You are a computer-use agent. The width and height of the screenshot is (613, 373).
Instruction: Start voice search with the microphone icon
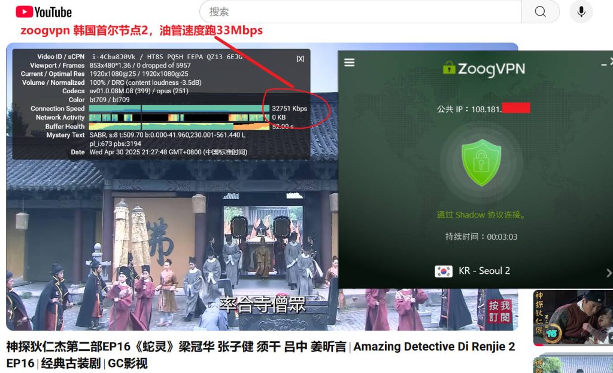[x=581, y=11]
